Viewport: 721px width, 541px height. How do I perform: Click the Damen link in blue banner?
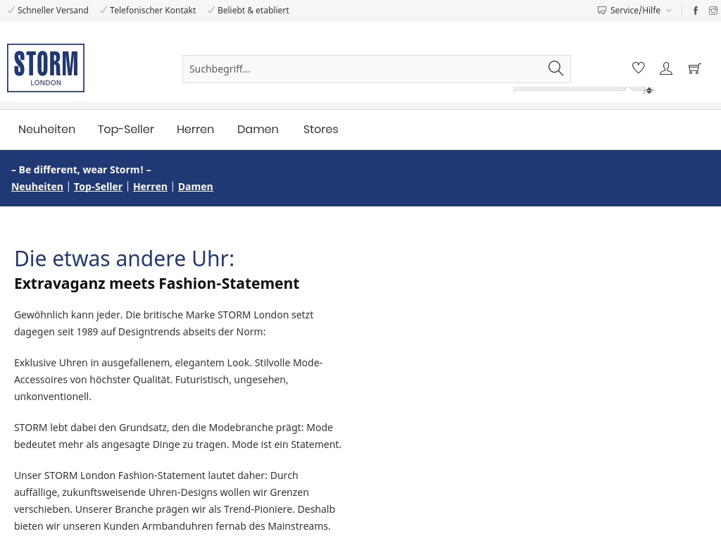195,187
